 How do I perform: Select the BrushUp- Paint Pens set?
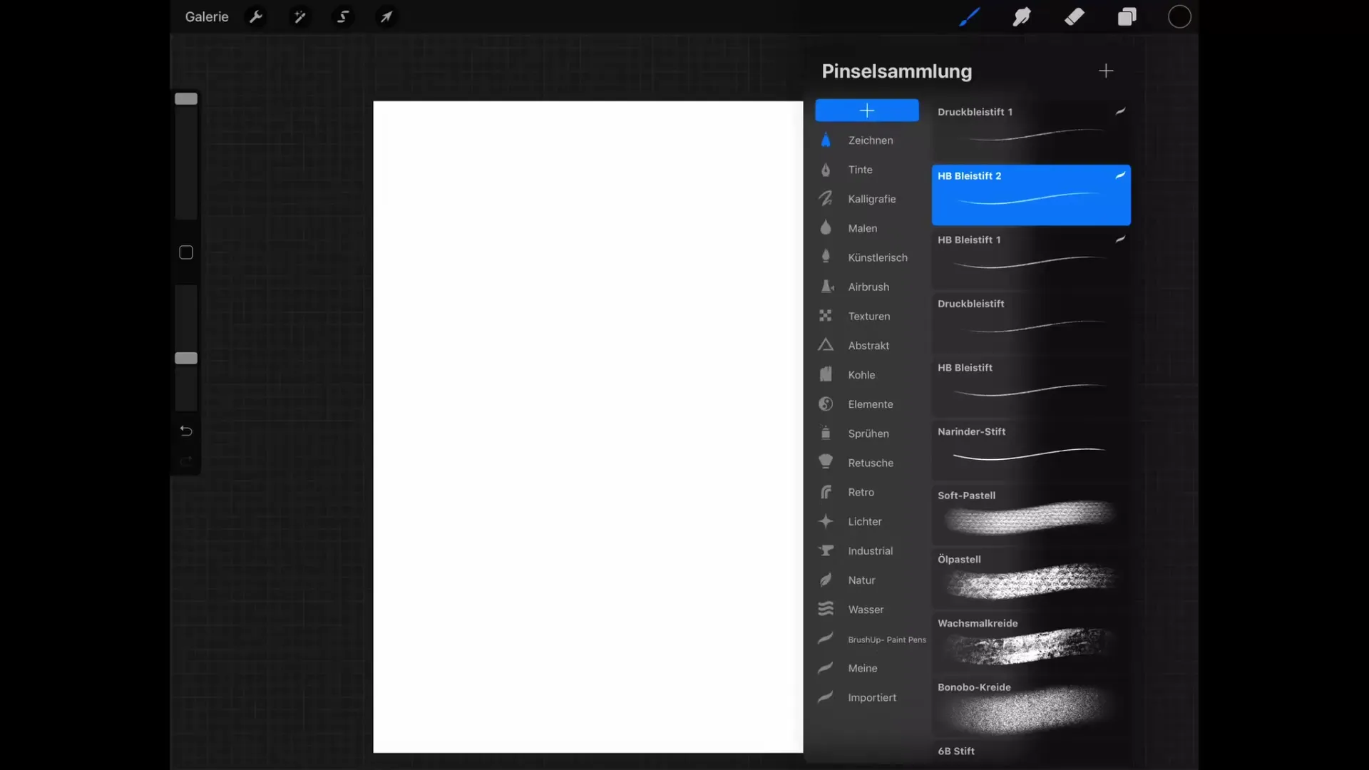coord(871,639)
